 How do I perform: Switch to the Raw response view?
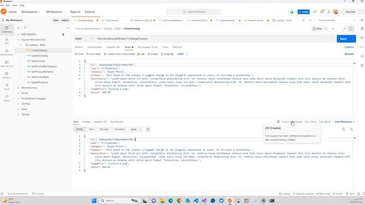pyautogui.click(x=91, y=129)
